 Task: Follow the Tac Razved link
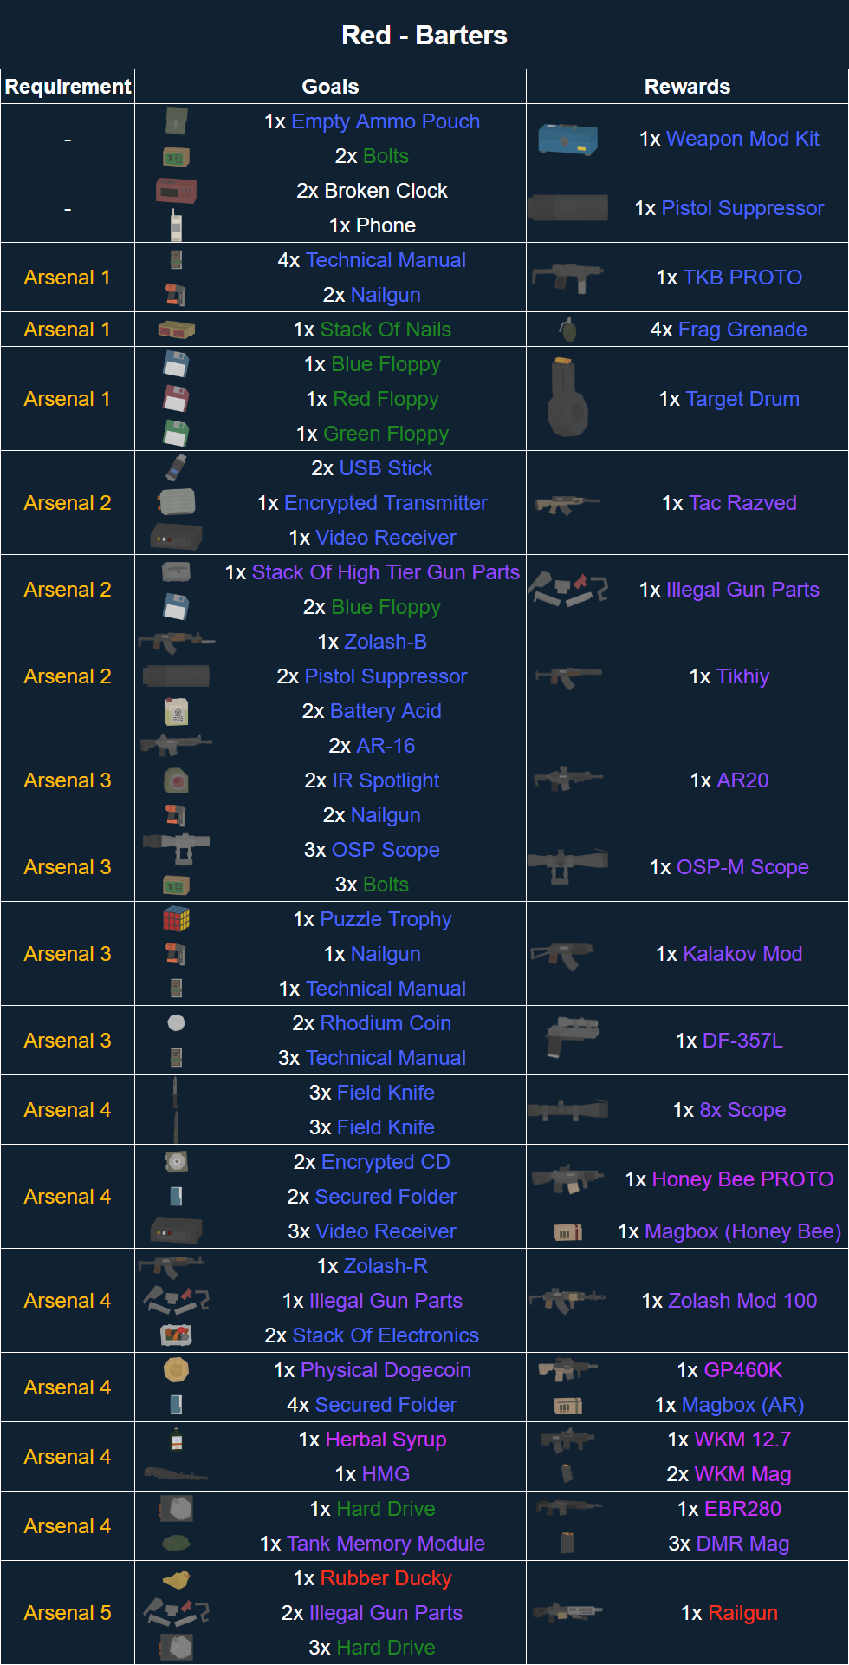point(742,503)
